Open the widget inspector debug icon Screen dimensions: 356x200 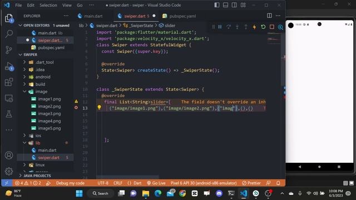pos(280,27)
